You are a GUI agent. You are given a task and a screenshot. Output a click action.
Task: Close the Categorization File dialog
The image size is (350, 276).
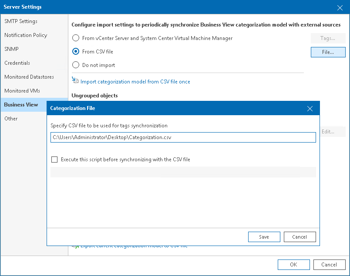(x=310, y=109)
